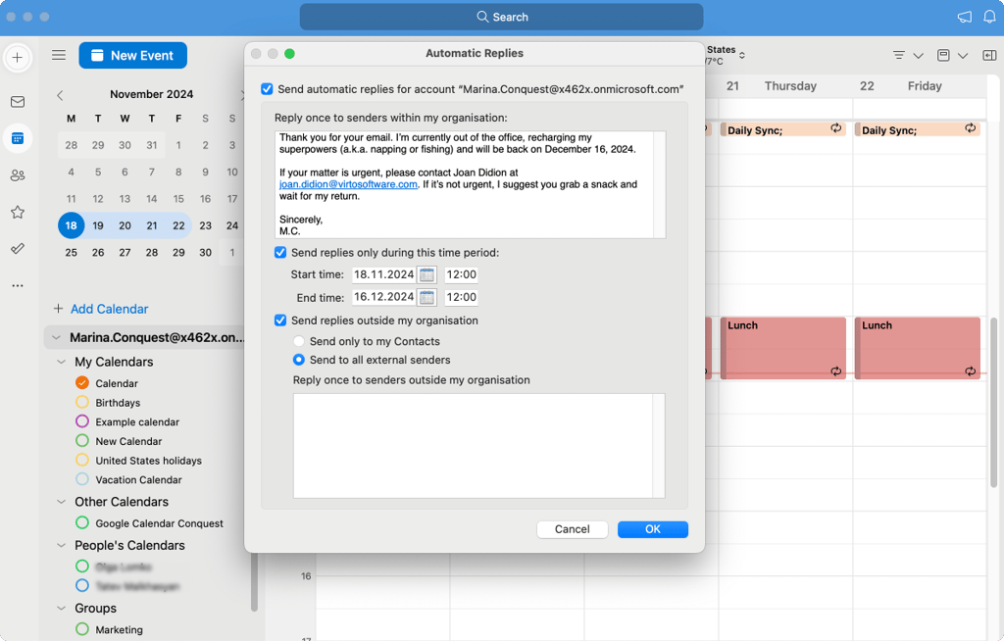This screenshot has width=1004, height=641.
Task: Collapse the People's Calendars group
Action: tap(62, 545)
